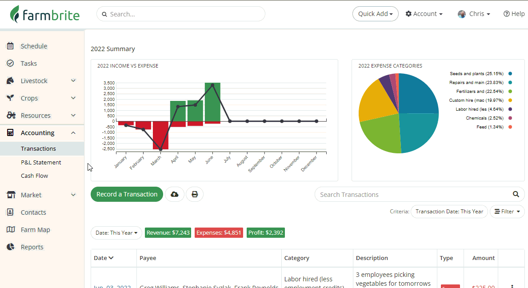Expand the Livestock menu chevron
This screenshot has width=528, height=288.
pyautogui.click(x=73, y=80)
